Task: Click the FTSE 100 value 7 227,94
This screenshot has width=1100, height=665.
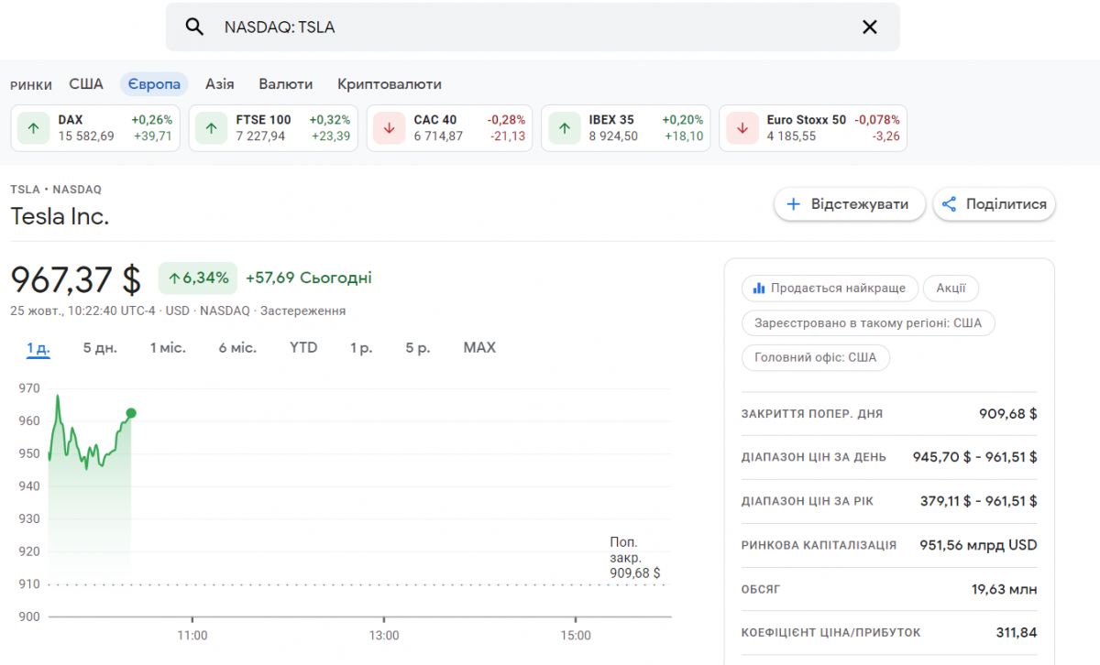Action: coord(260,136)
